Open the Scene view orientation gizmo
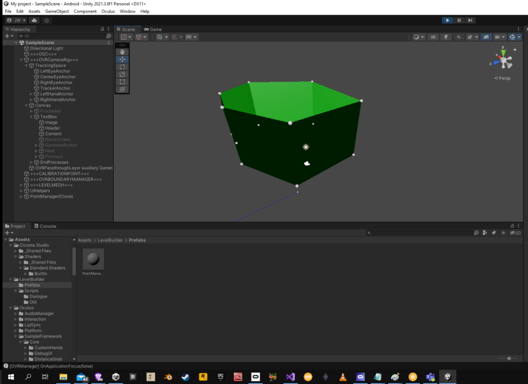This screenshot has width=528, height=384. 503,60
